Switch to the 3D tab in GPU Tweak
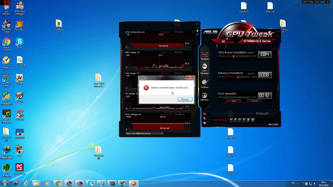This screenshot has height=187, width=333. (x=223, y=41)
